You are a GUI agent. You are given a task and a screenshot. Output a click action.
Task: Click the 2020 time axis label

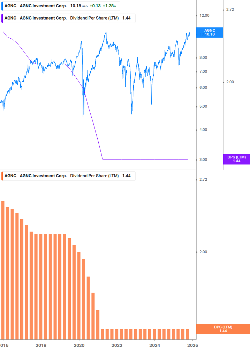click(79, 345)
